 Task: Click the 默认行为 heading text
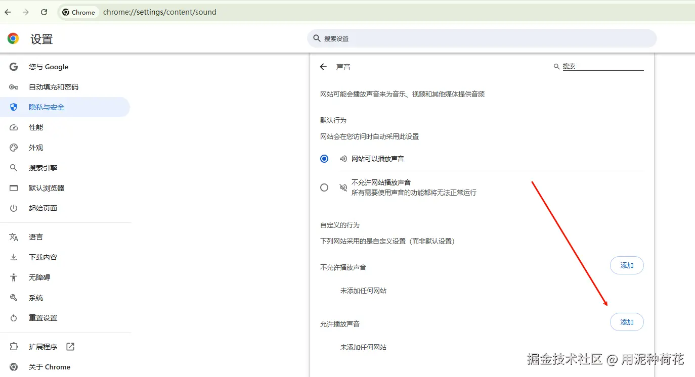point(333,120)
